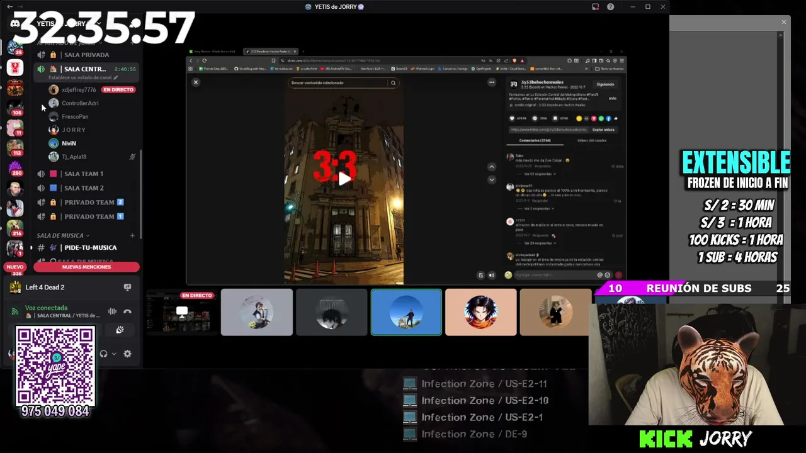Watch the EN DIRECTO stream thumbnail
806x453 pixels.
pyautogui.click(x=181, y=312)
